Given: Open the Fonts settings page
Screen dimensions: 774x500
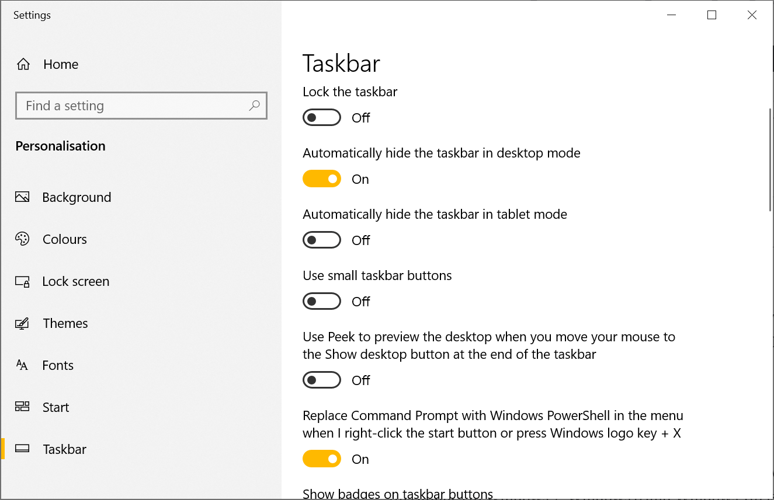Looking at the screenshot, I should (58, 365).
